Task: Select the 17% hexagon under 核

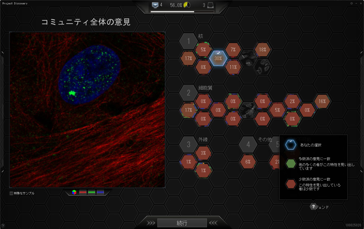Action: point(188,58)
